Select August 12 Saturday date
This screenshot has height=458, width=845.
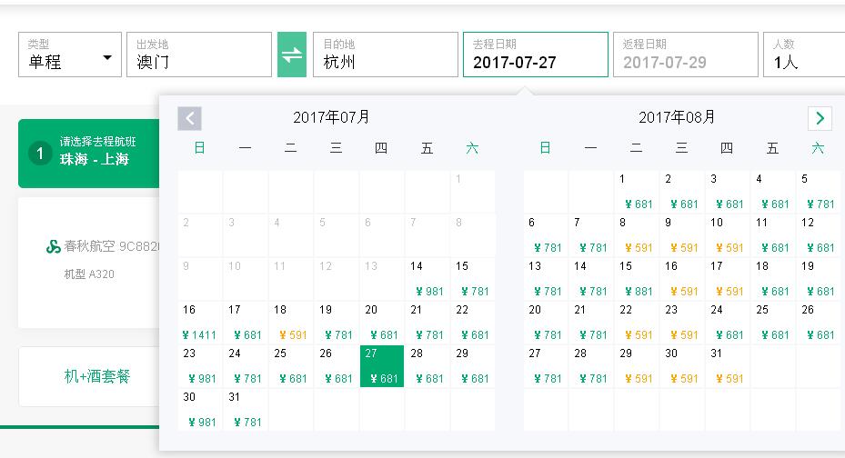click(x=819, y=235)
